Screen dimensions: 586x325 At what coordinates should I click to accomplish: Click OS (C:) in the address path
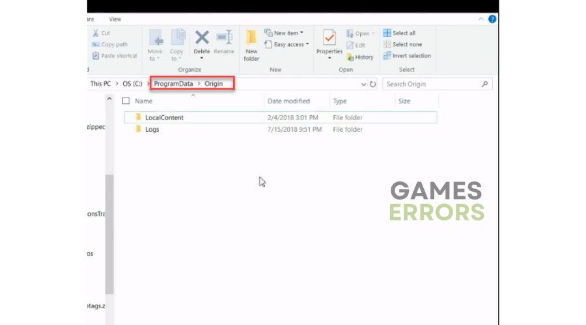[132, 84]
